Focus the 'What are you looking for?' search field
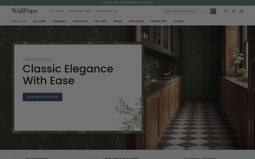The width and height of the screenshot is (255, 159). point(186,11)
